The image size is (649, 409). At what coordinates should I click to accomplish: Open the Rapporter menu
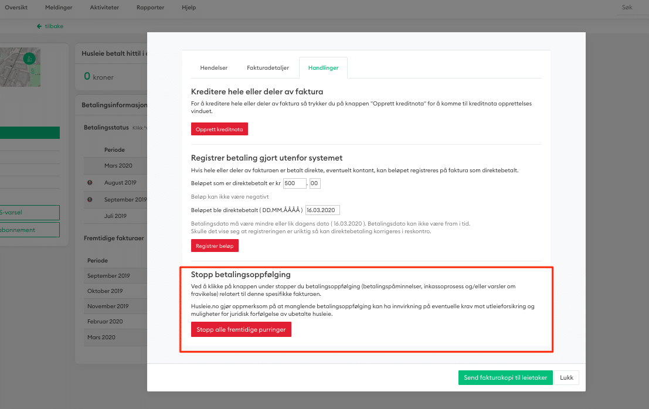[x=151, y=8]
